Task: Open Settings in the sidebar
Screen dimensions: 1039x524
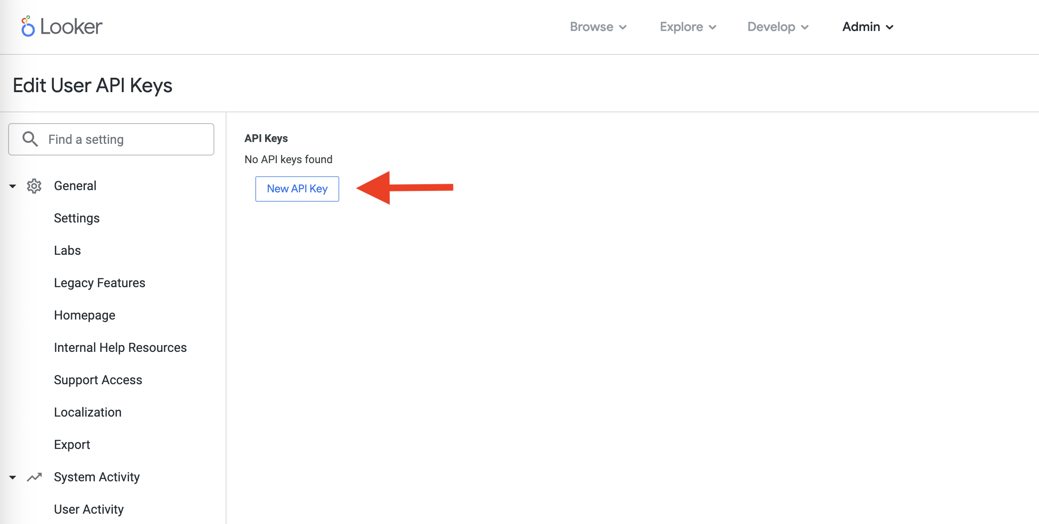Action: (x=77, y=218)
